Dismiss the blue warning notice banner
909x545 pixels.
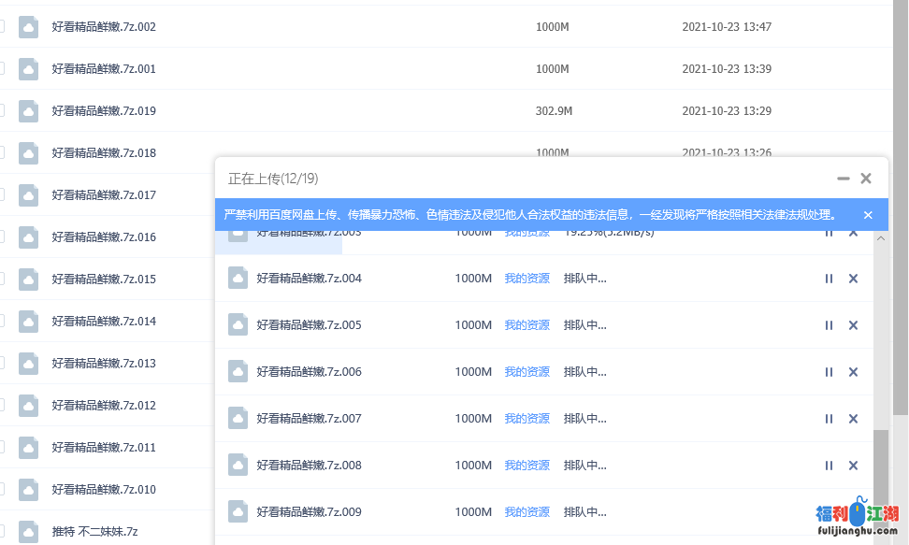tap(868, 215)
